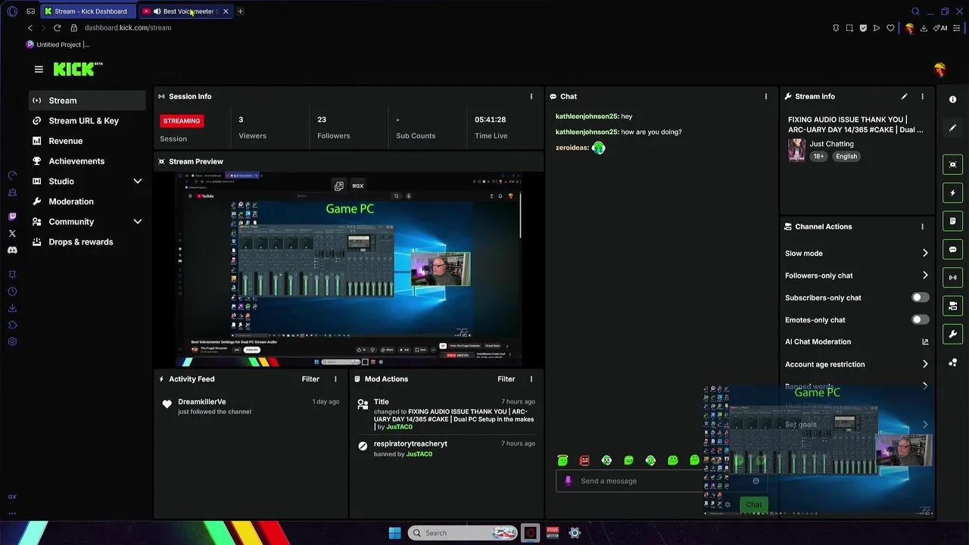Toggle channel actions camera icon in right rail
Viewport: 969px width, 545px height.
[x=952, y=306]
